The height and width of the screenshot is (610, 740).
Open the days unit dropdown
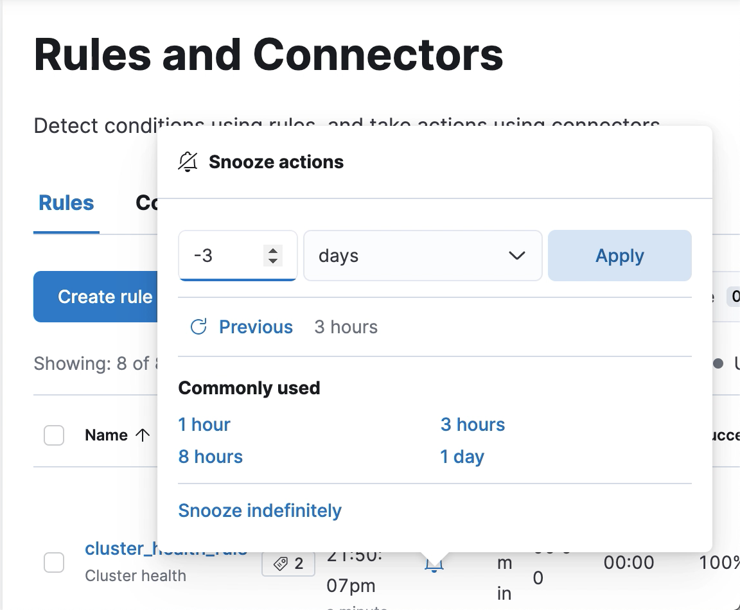pos(422,255)
